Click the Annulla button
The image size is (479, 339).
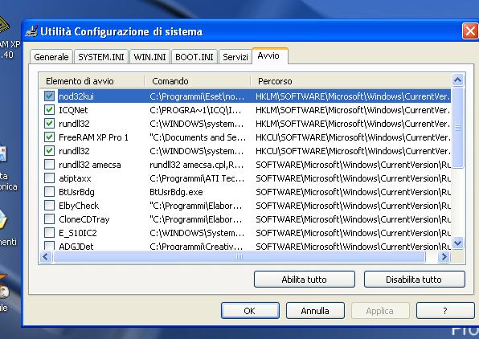coord(315,311)
